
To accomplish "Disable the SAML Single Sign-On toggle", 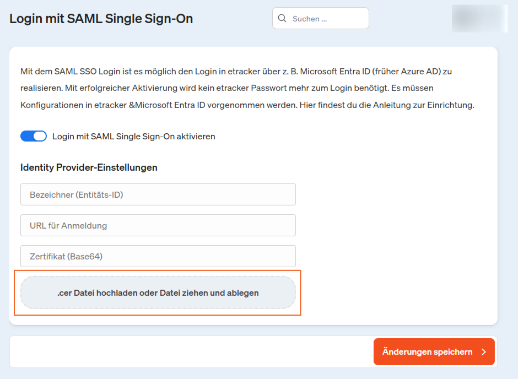I will coord(34,136).
